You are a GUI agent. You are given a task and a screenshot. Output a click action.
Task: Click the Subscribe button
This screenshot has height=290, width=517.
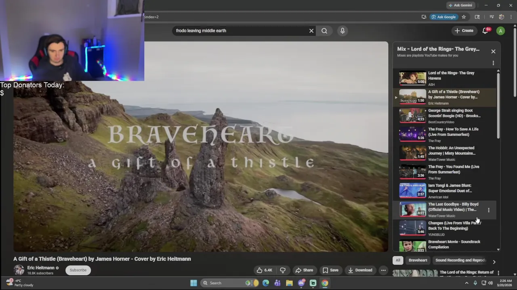point(78,270)
